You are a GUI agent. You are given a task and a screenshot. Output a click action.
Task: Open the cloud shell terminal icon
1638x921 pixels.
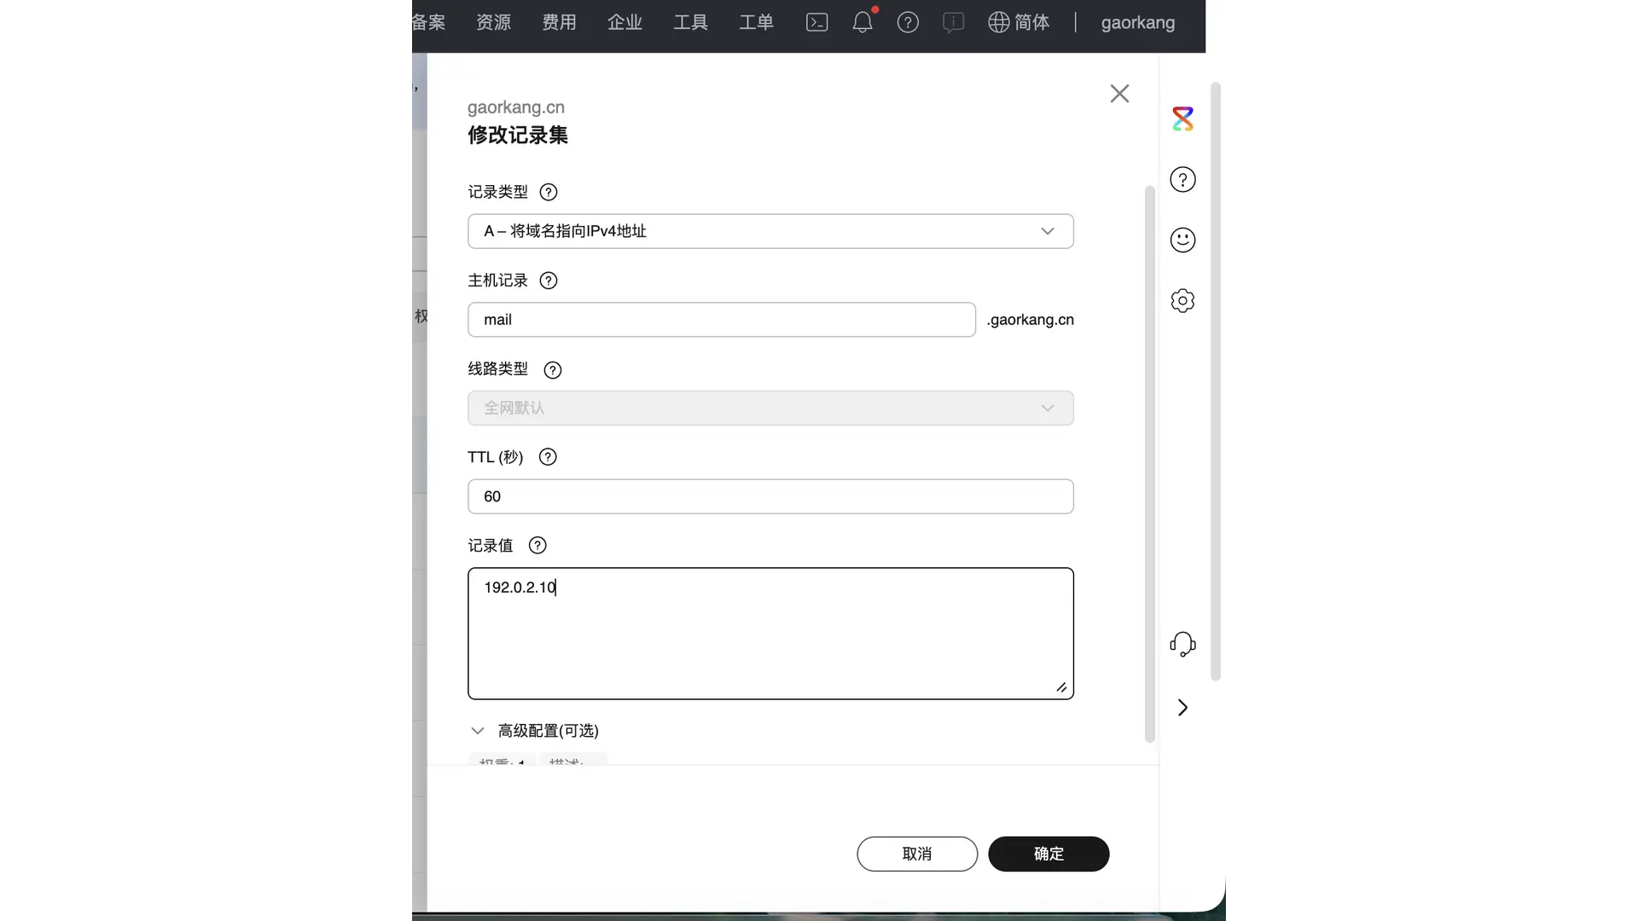[816, 23]
